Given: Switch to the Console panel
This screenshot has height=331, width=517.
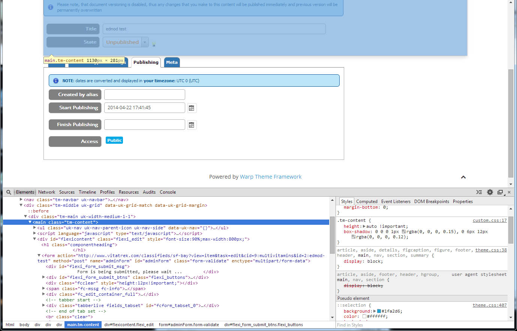Looking at the screenshot, I should [x=168, y=192].
